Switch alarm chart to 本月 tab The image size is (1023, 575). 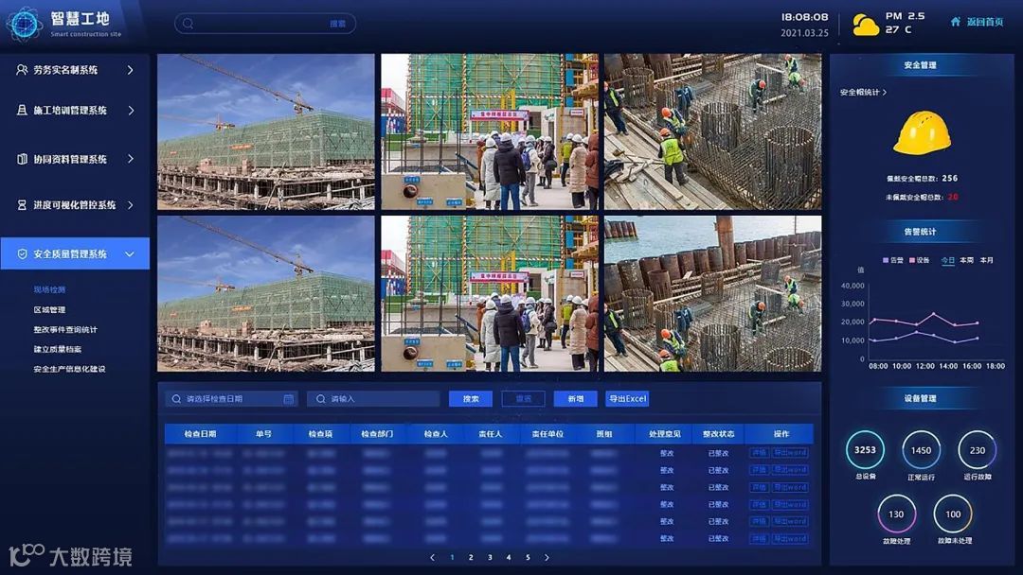[986, 260]
